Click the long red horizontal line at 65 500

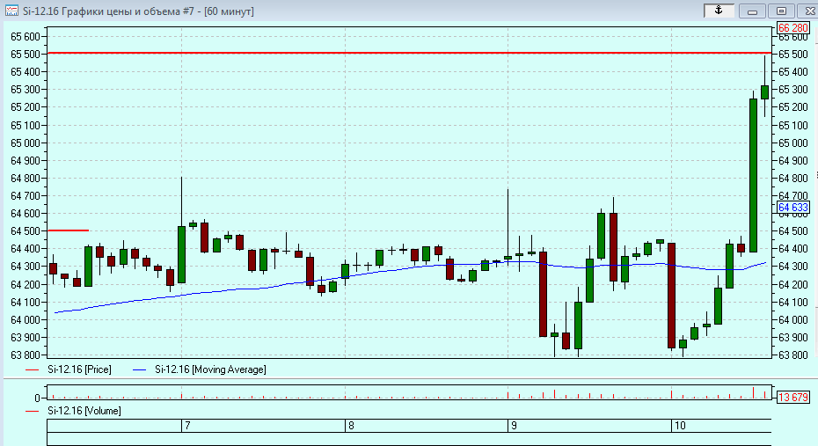tap(410, 53)
